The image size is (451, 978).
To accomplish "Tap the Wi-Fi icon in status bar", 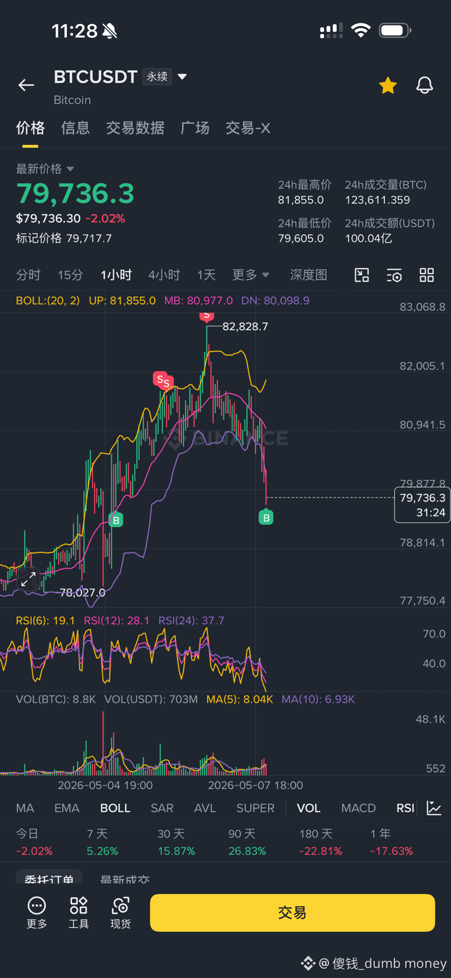I will pos(361,30).
